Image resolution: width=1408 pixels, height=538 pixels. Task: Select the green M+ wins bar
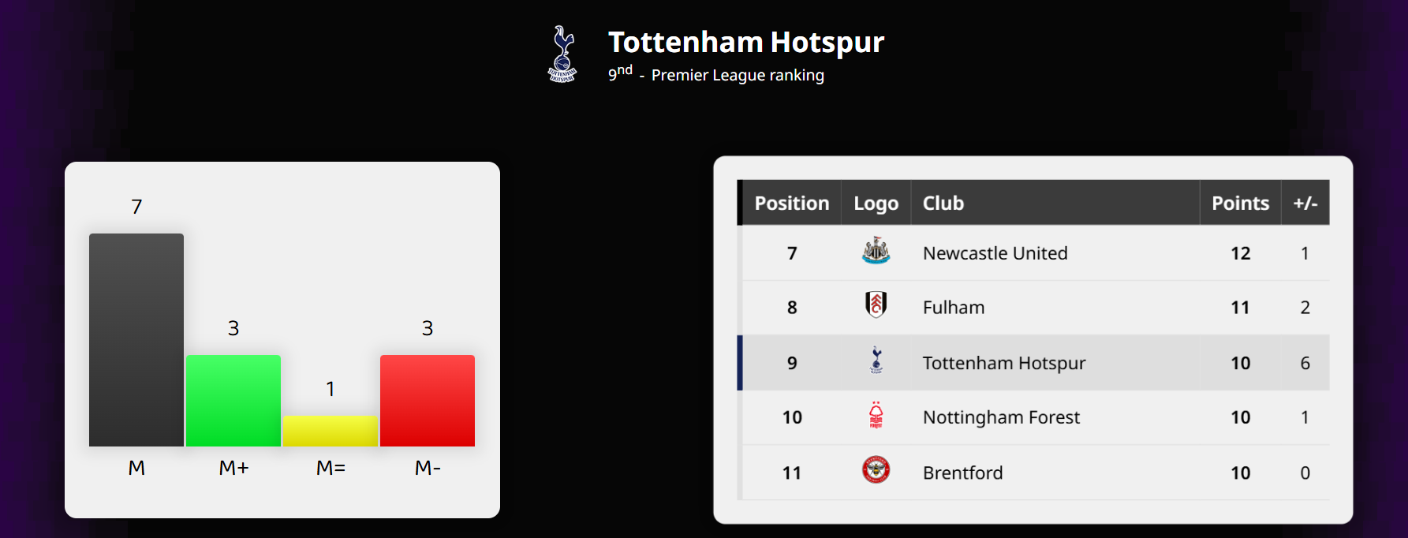point(233,401)
